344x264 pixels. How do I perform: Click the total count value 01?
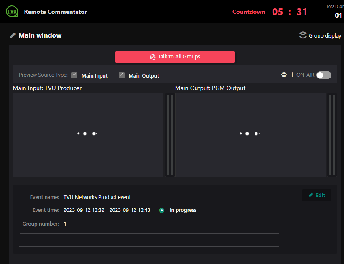pos(338,15)
